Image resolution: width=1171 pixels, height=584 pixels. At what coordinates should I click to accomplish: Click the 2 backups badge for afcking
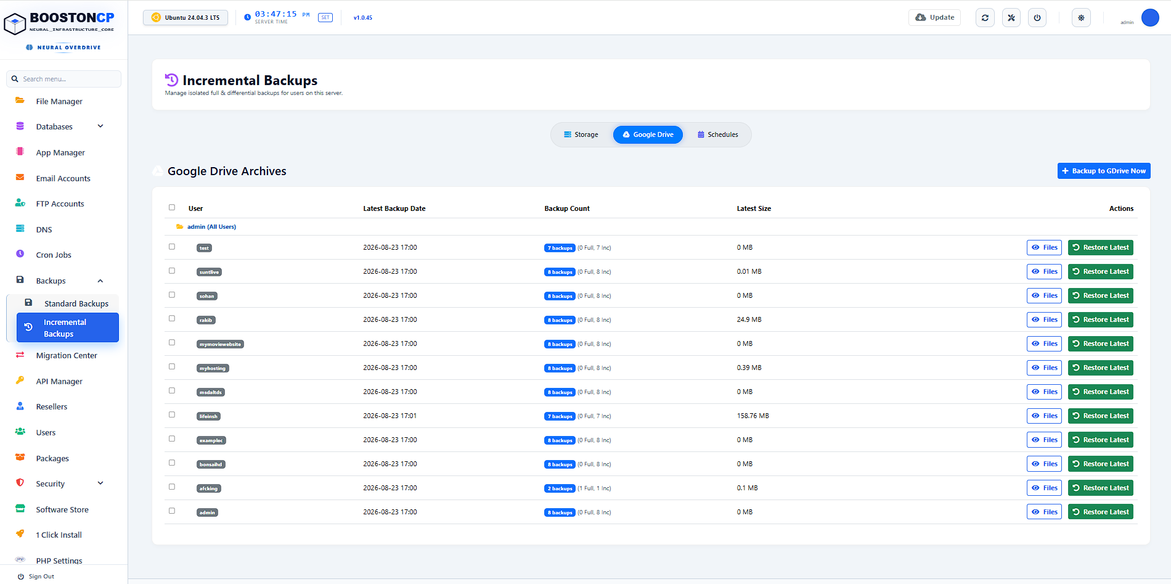pyautogui.click(x=560, y=488)
